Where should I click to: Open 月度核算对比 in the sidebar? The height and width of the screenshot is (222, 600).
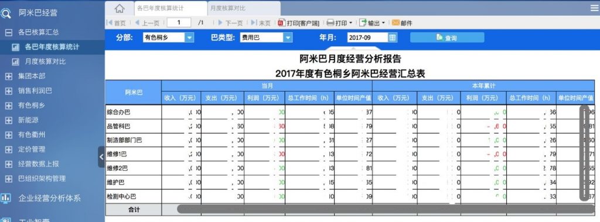click(x=45, y=61)
